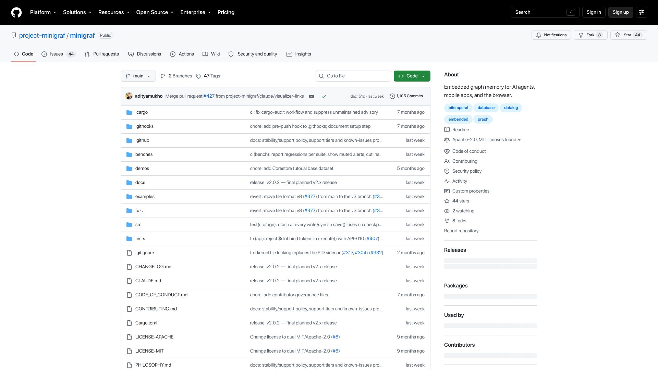Click the GitHub logo icon

tap(16, 12)
